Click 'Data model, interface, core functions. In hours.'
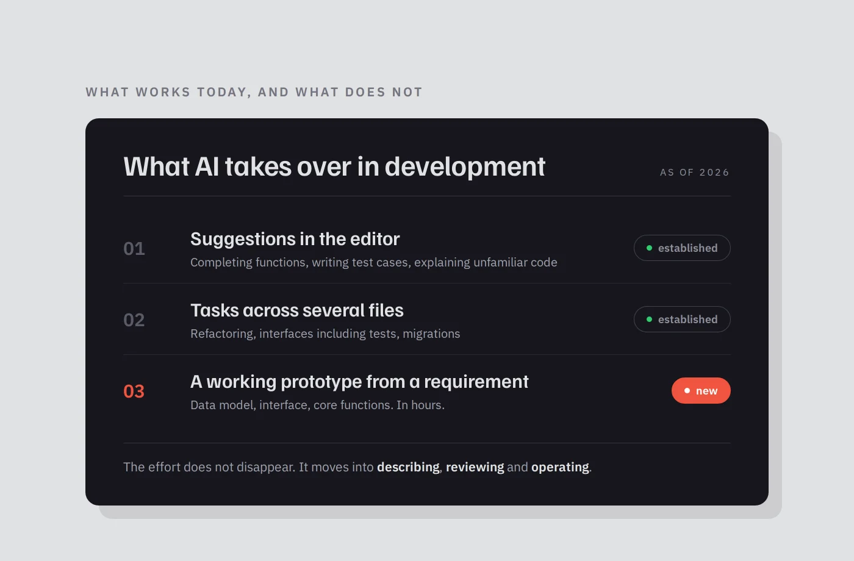854x561 pixels. (x=317, y=405)
